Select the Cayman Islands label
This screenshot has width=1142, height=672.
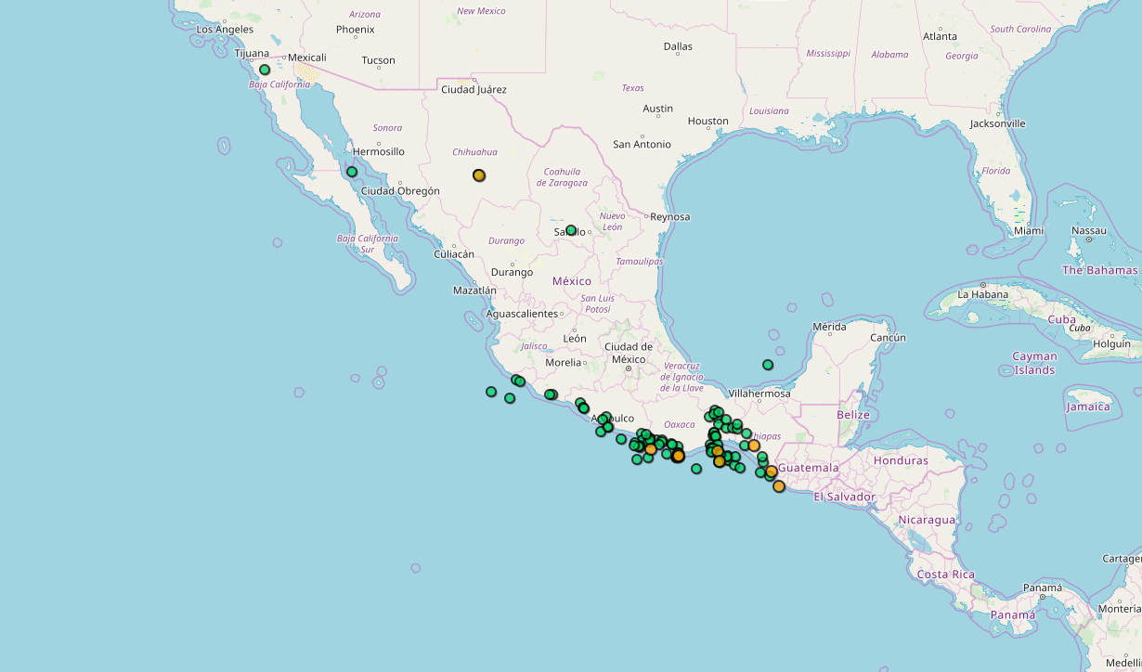[x=1034, y=363]
